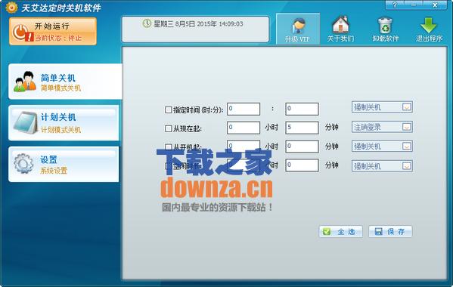Click the 计划关机 notepad icon
The height and width of the screenshot is (287, 453).
tap(25, 123)
